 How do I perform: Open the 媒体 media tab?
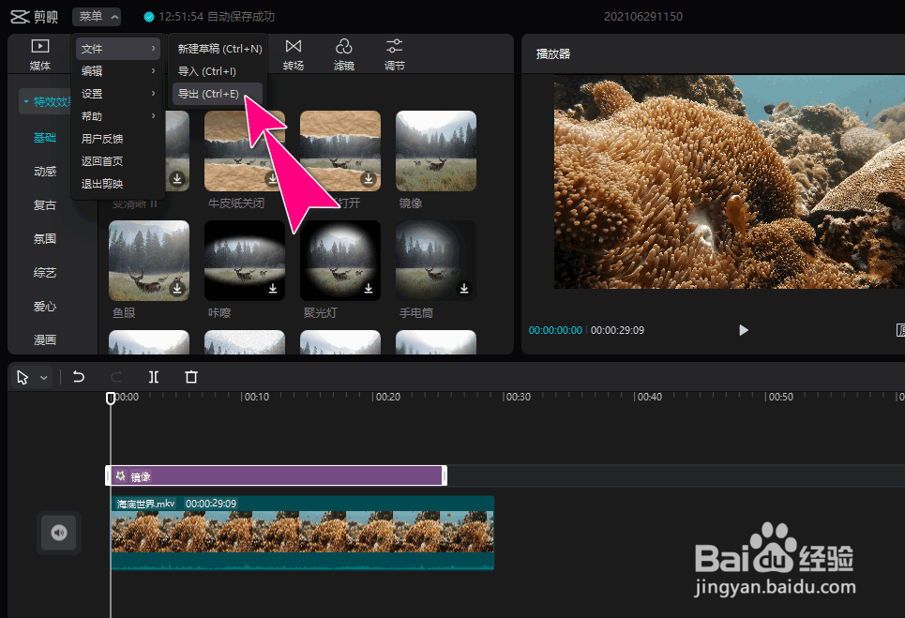[39, 54]
